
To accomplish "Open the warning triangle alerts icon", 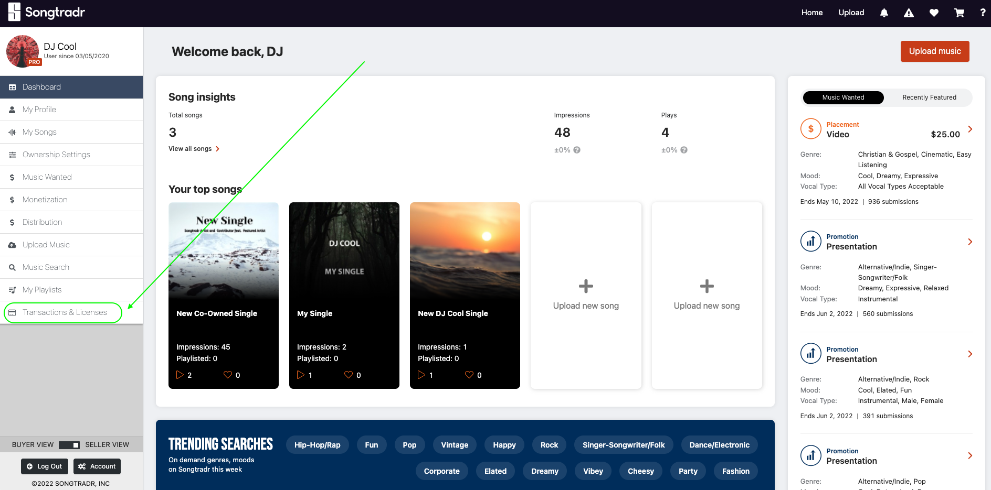I will (x=909, y=13).
